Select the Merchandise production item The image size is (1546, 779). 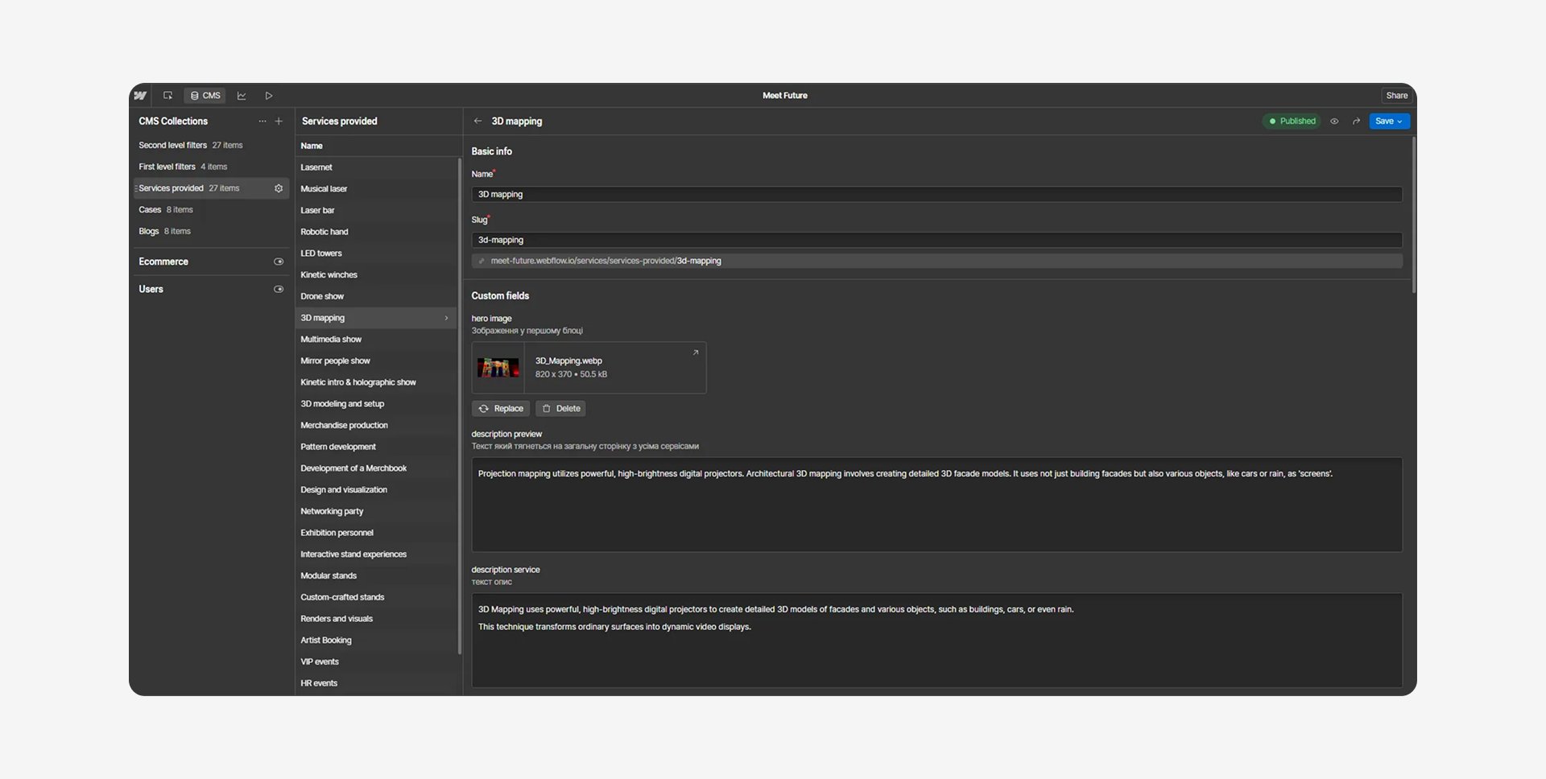tap(376, 426)
